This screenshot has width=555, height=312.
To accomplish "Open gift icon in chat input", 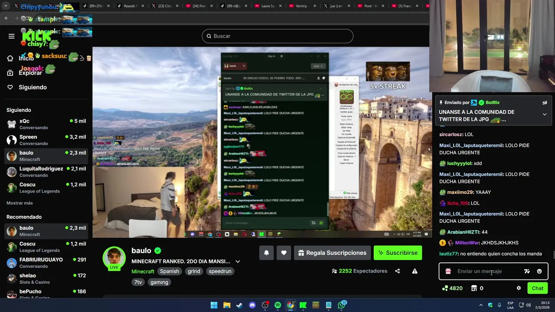I will (448, 271).
